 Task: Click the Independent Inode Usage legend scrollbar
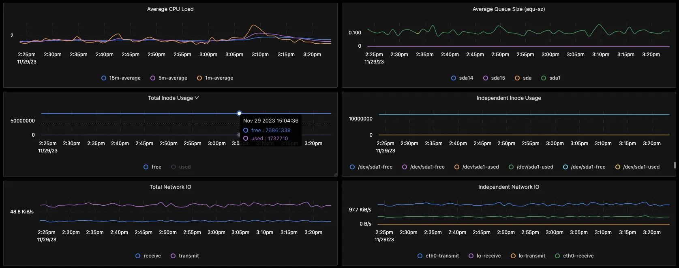click(675, 165)
